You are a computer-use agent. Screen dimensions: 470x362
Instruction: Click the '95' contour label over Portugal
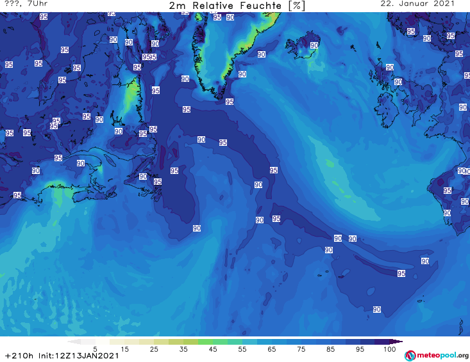[447, 191]
